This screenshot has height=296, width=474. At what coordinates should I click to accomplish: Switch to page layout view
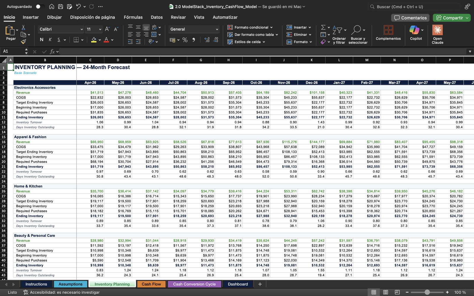tap(385, 292)
